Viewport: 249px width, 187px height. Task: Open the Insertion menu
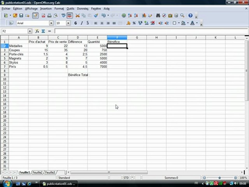(x=46, y=9)
